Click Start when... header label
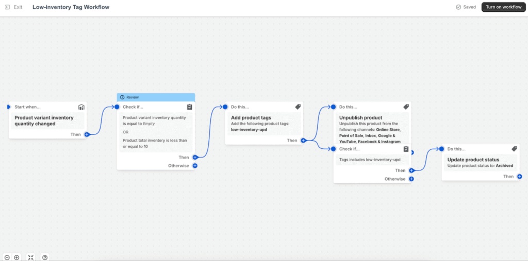The width and height of the screenshot is (528, 261). [28, 107]
